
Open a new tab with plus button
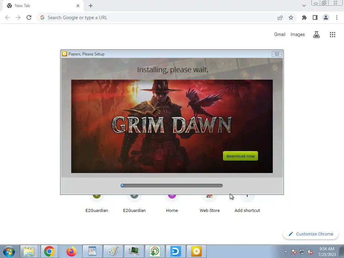tap(91, 6)
